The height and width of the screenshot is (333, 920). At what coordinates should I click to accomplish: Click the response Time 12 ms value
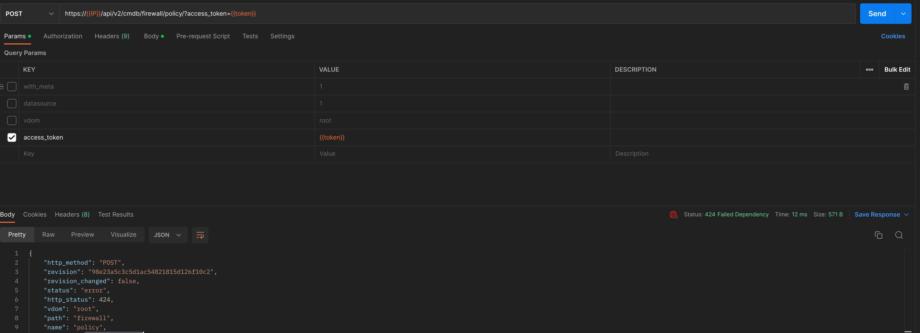tap(799, 215)
